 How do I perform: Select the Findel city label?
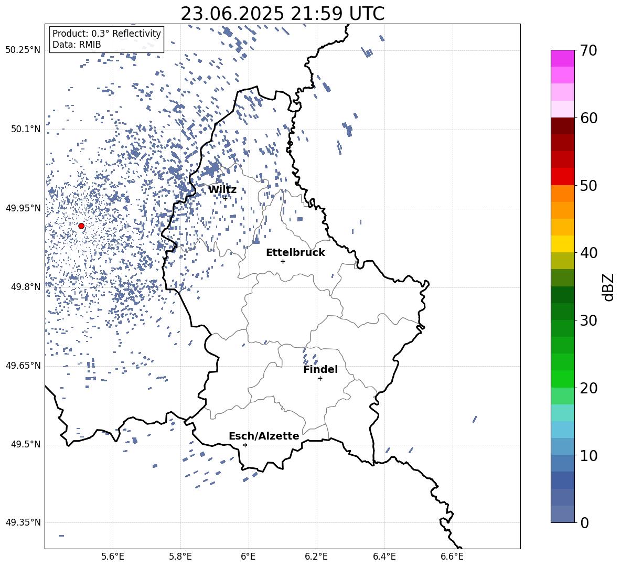coord(320,370)
